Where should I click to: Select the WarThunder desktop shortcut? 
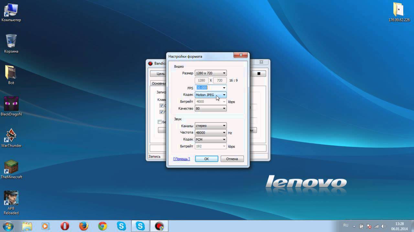click(x=11, y=138)
